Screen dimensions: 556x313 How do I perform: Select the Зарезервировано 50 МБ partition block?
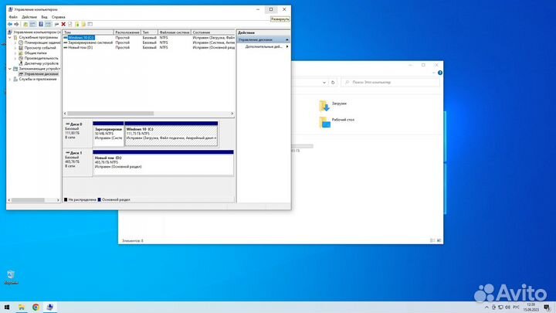(x=108, y=134)
